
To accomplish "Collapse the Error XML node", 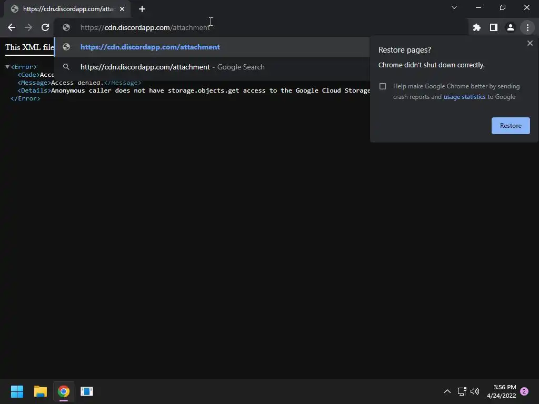I will pyautogui.click(x=7, y=67).
